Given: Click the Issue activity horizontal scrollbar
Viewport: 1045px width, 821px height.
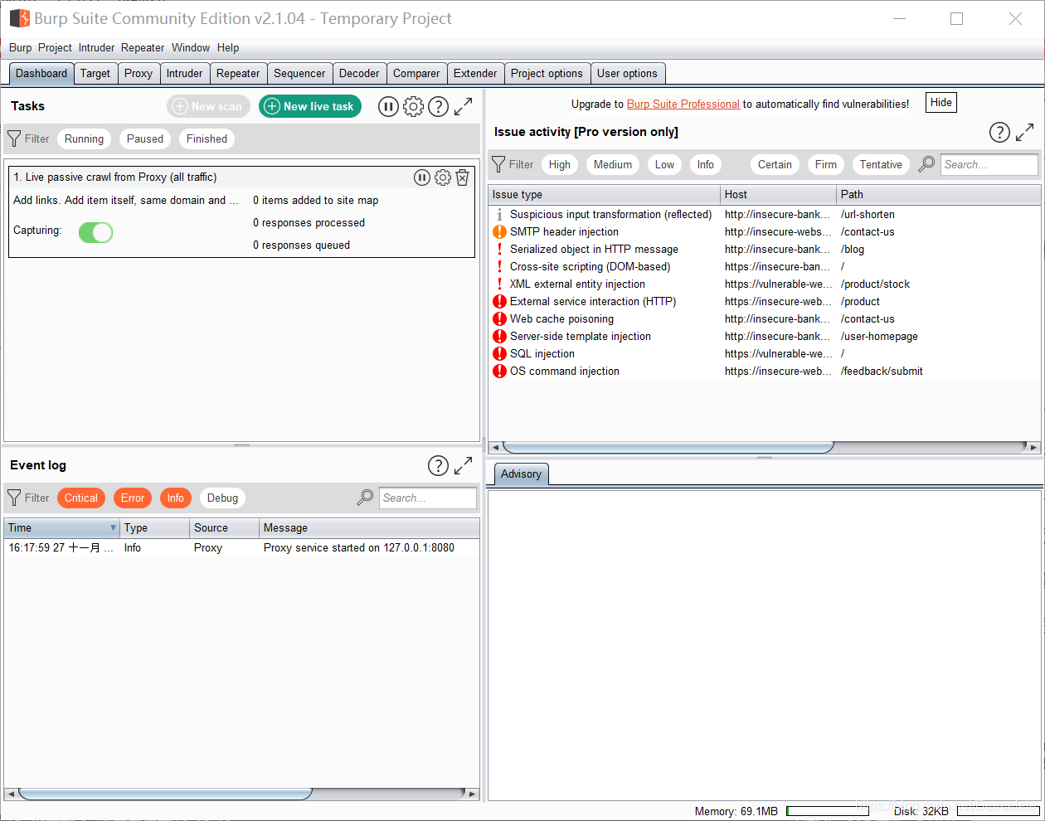Looking at the screenshot, I should (668, 447).
